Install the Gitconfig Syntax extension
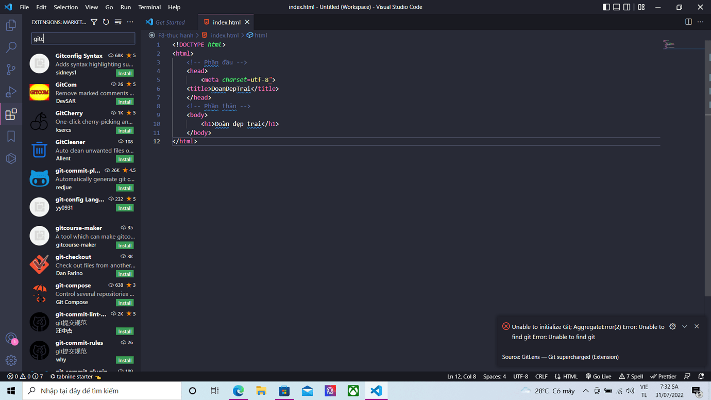Screen dimensions: 711x400 point(125,73)
